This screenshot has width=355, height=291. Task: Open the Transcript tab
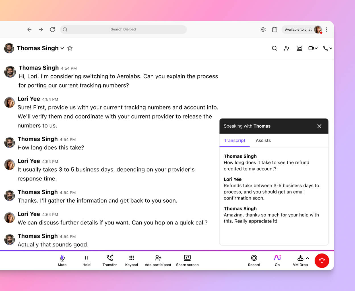[x=235, y=140]
